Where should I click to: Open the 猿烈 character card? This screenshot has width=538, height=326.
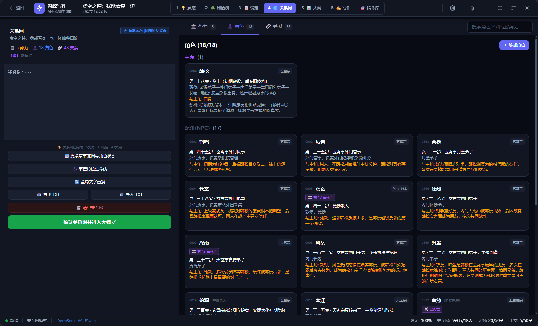[473, 206]
